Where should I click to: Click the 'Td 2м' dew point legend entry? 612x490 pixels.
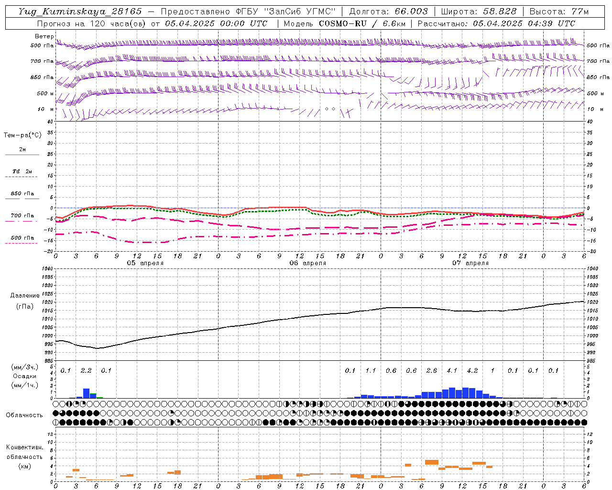tap(22, 171)
